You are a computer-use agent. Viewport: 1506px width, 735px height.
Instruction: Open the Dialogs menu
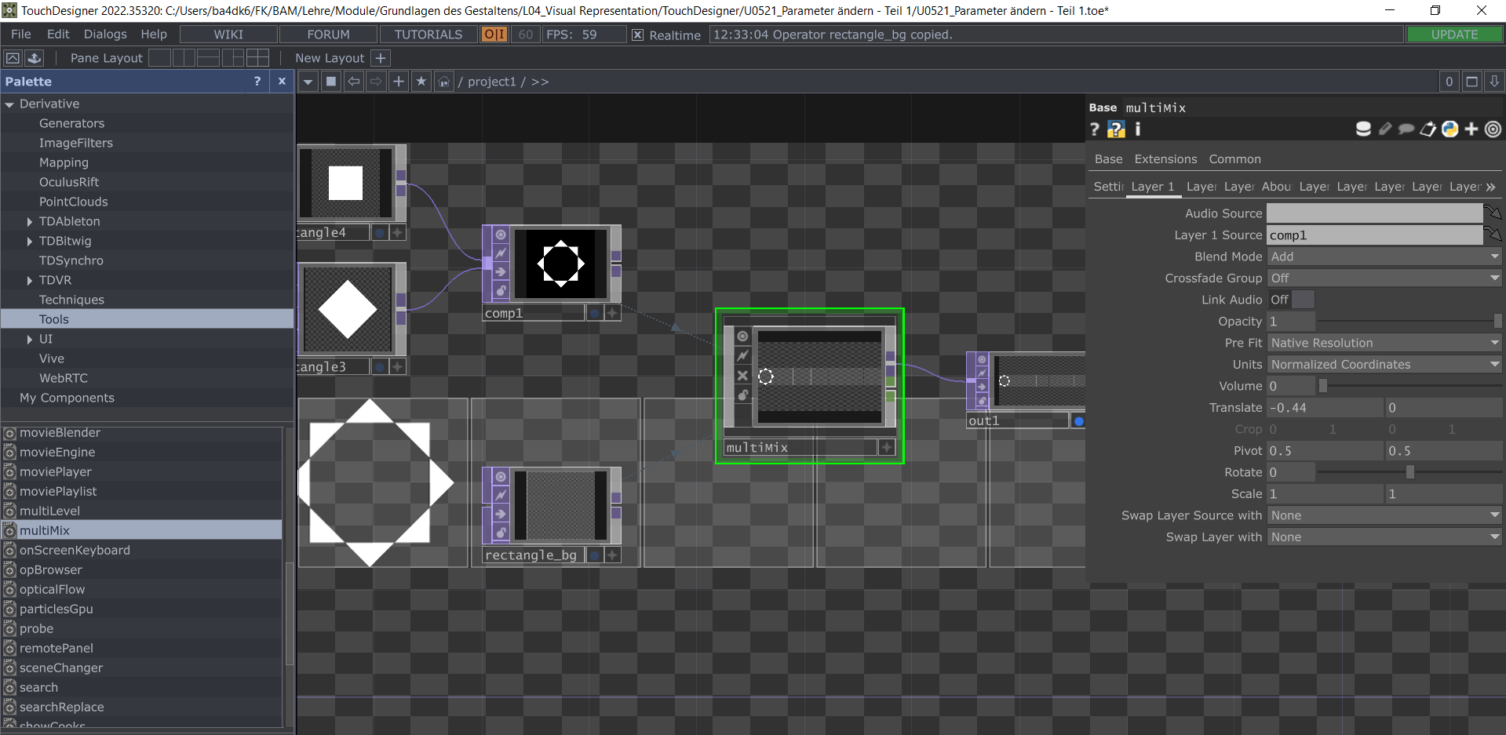(105, 35)
